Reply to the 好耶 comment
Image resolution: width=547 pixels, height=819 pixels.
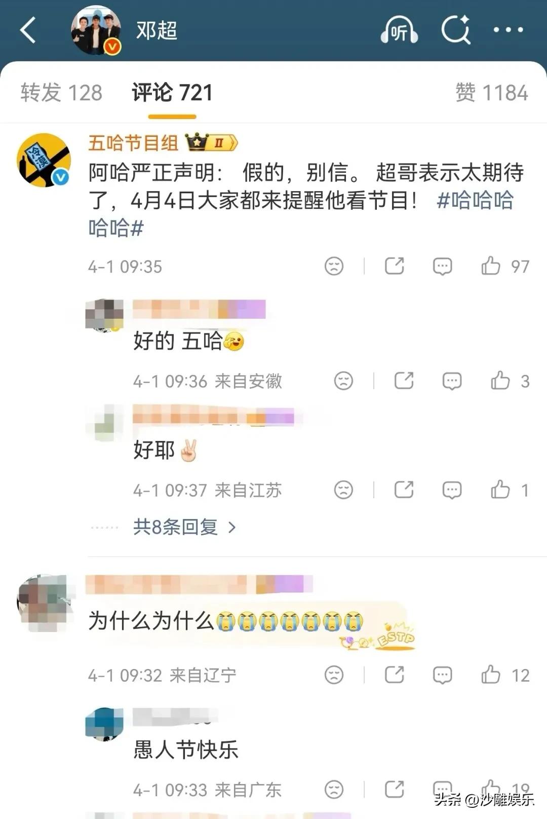tap(452, 490)
